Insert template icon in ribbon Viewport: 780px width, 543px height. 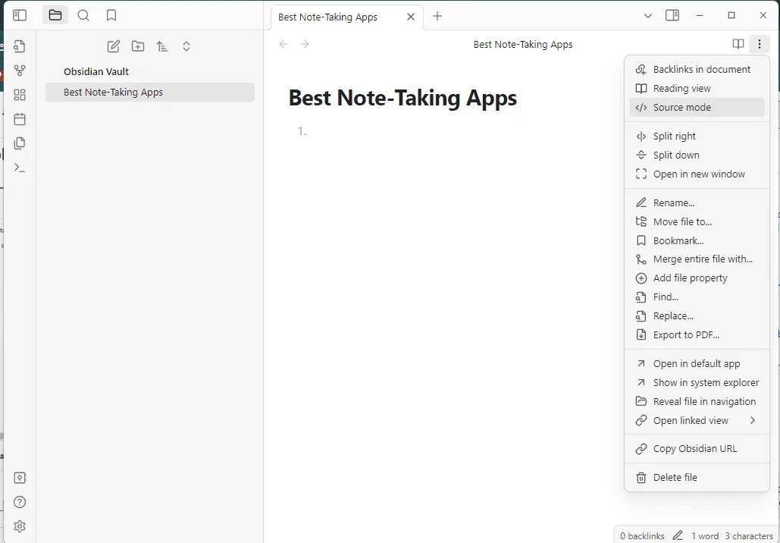click(x=20, y=143)
